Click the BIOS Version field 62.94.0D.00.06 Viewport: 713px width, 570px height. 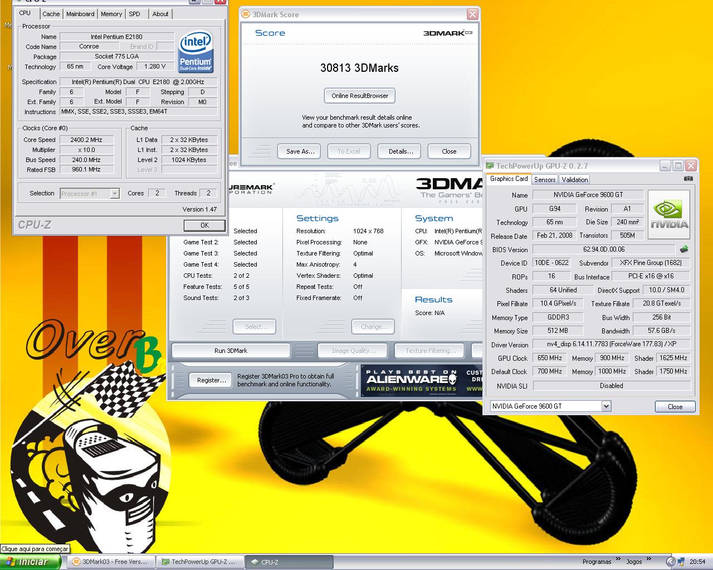point(604,249)
